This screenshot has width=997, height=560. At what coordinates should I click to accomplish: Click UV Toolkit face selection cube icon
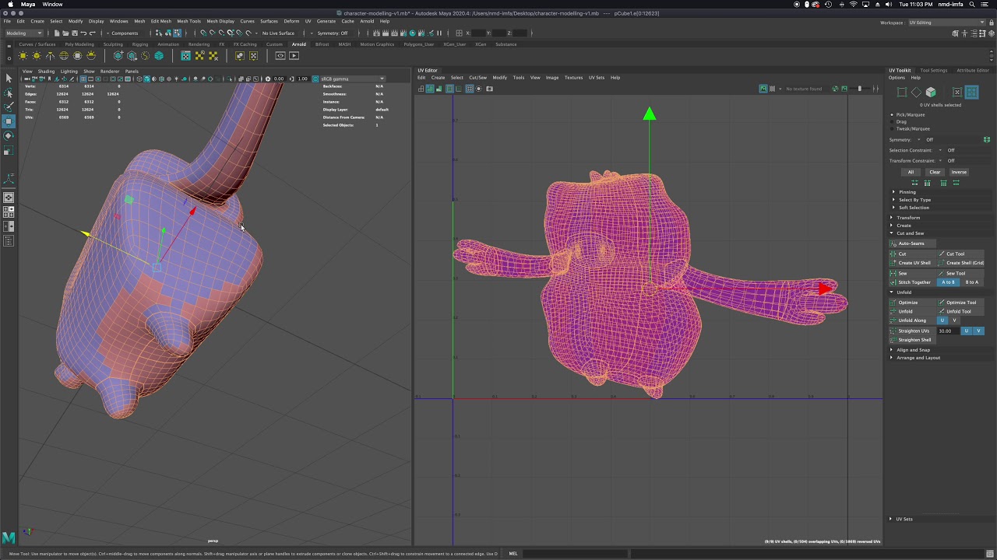click(x=931, y=93)
